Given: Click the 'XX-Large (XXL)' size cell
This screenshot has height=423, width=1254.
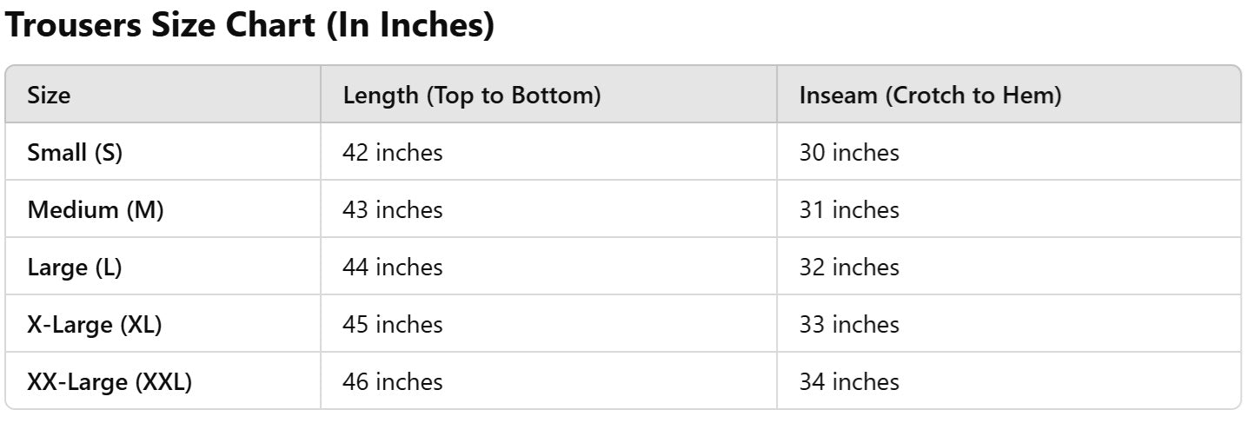Looking at the screenshot, I should [x=109, y=382].
